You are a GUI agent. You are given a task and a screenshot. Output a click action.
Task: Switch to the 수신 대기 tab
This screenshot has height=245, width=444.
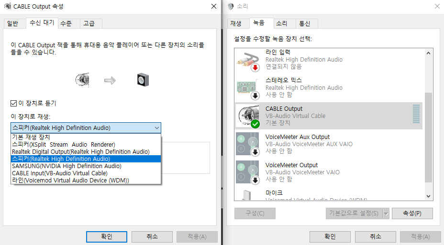(42, 22)
